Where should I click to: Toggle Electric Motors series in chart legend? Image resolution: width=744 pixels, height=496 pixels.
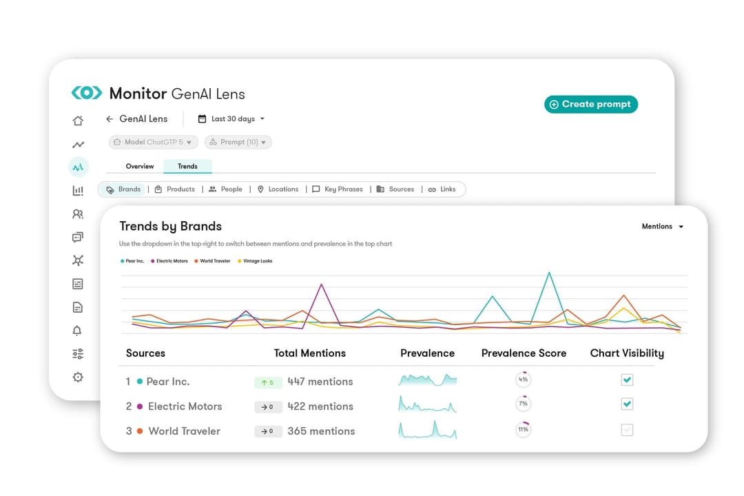pos(169,261)
